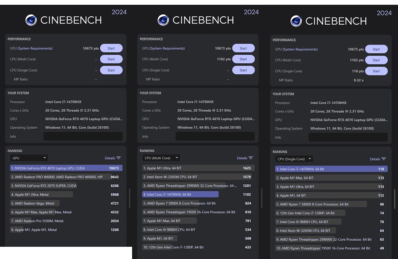Open System Requirements link in the GPU ranking window
Image resolution: width=398 pixels, height=259 pixels.
point(35,48)
